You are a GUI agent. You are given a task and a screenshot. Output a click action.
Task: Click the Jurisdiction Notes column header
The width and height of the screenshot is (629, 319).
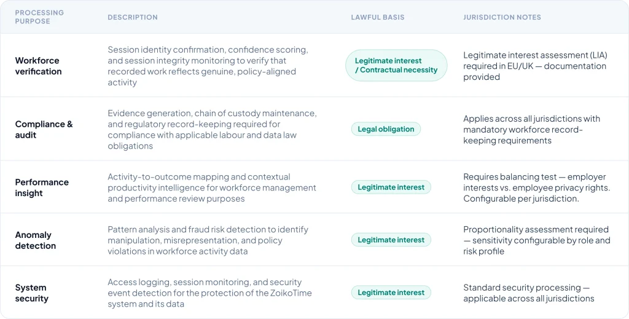tap(502, 17)
